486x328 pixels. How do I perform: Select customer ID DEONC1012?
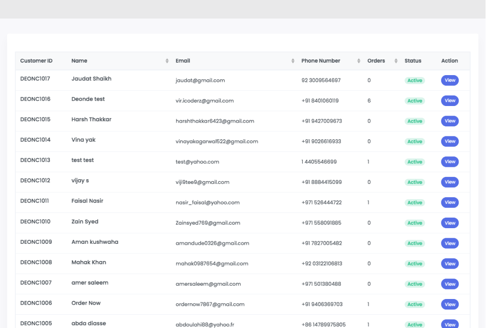pos(35,181)
